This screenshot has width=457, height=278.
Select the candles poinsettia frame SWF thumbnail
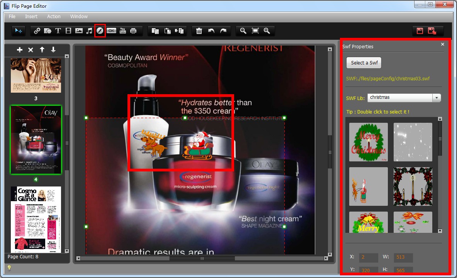pos(413,186)
